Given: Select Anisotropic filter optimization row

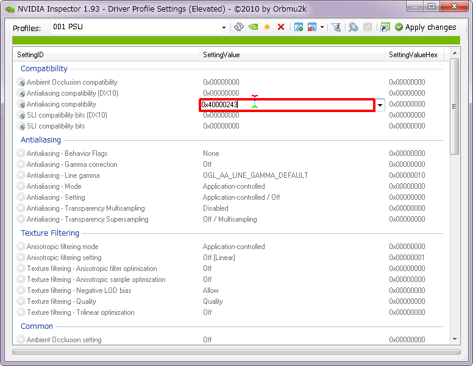Looking at the screenshot, I should 229,269.
